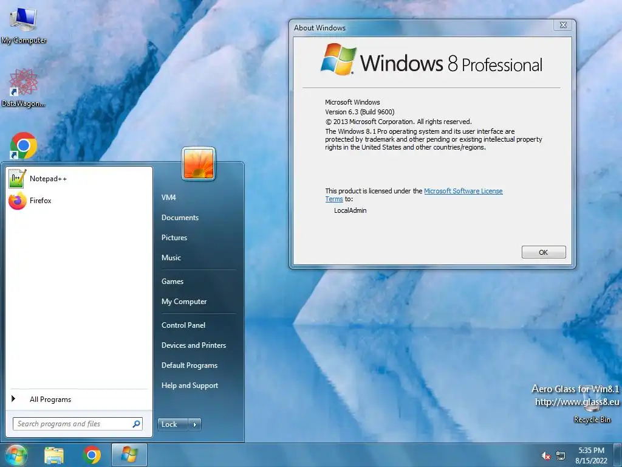
Task: Click the Notepad++ icon in Start menu
Action: [x=17, y=179]
